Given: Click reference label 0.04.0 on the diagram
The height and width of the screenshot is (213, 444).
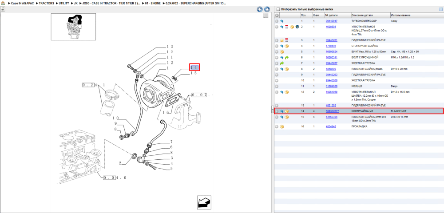Looking at the screenshot, I should click(x=115, y=177).
